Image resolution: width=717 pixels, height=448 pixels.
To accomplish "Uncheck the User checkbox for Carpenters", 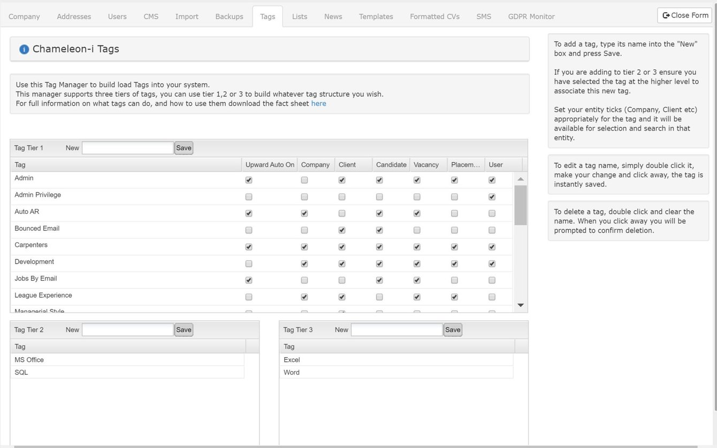I will [492, 246].
